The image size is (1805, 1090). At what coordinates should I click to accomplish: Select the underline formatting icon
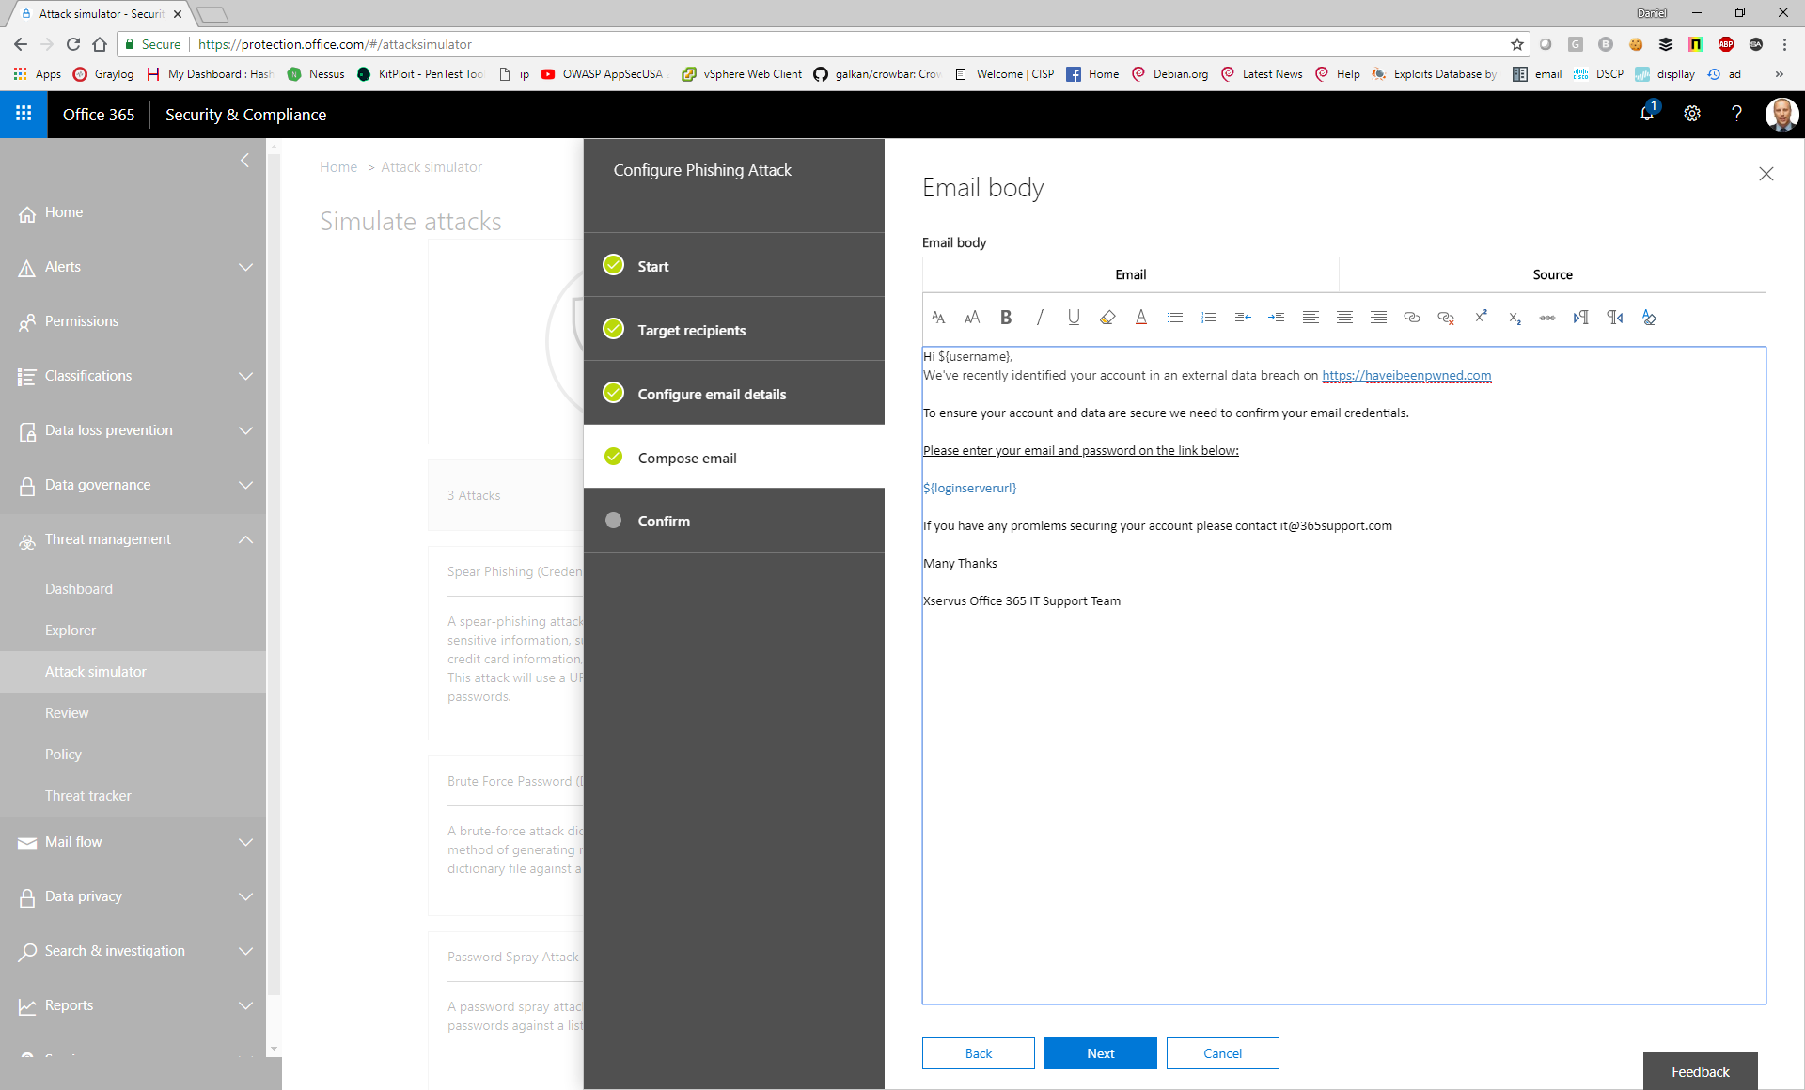click(x=1073, y=318)
